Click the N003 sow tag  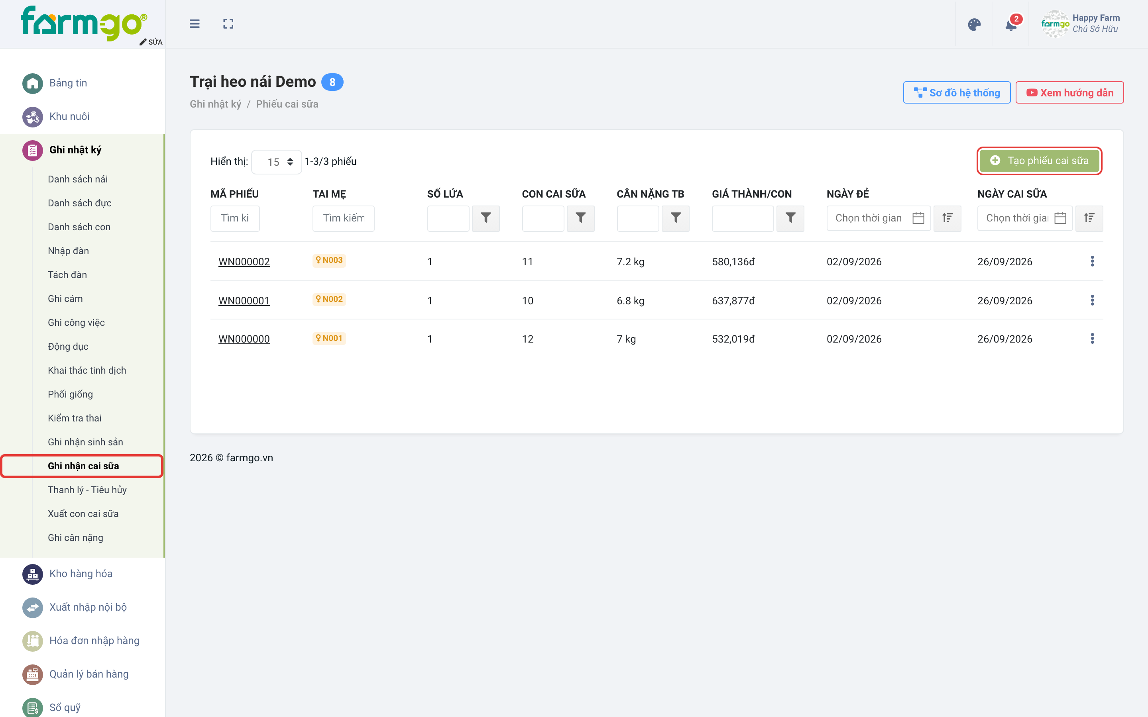click(x=329, y=261)
